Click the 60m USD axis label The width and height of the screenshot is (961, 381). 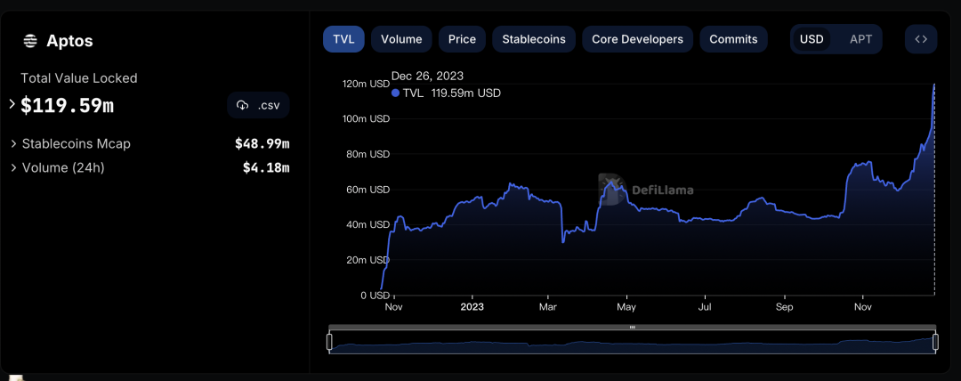367,190
